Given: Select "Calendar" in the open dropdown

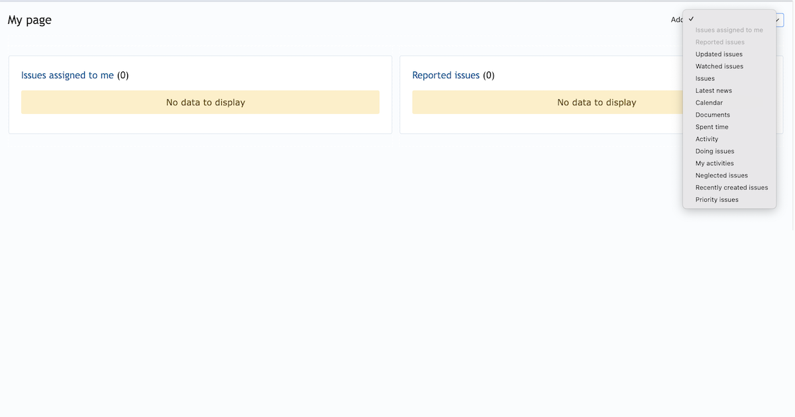Looking at the screenshot, I should 709,102.
